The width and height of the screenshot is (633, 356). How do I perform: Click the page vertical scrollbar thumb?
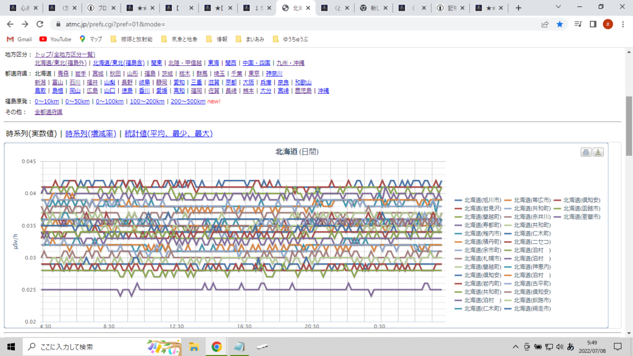click(628, 126)
